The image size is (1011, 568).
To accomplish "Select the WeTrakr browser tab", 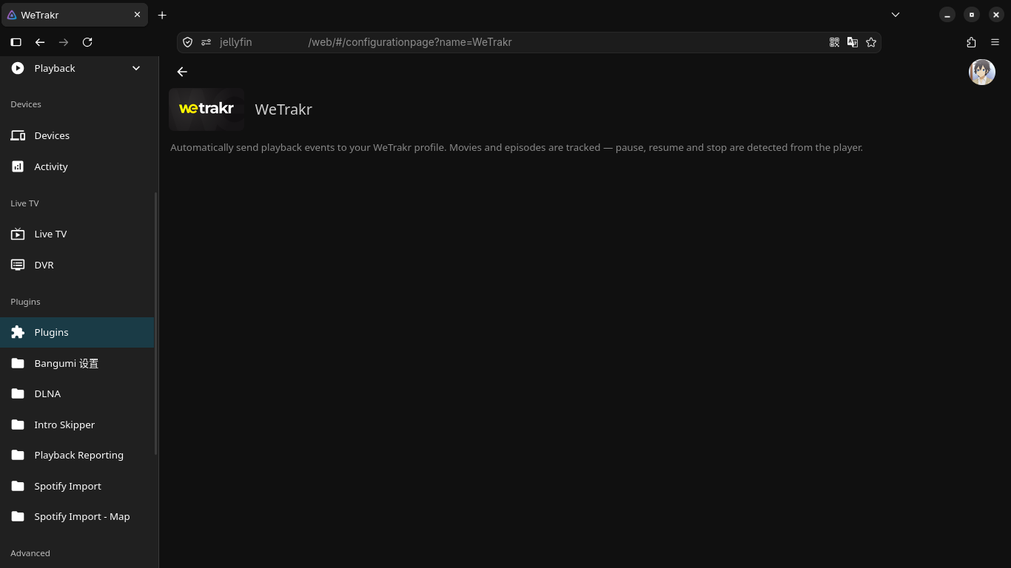I will (x=74, y=15).
